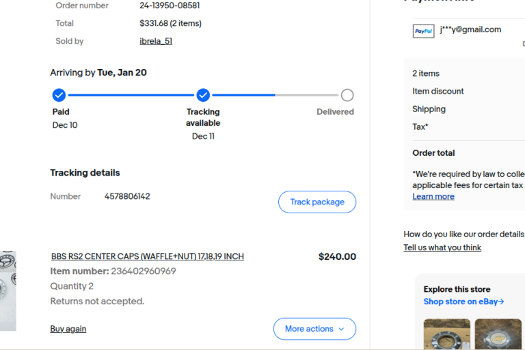Screen dimensions: 525x350
Task: Open the More actions dropdown
Action: 314,329
